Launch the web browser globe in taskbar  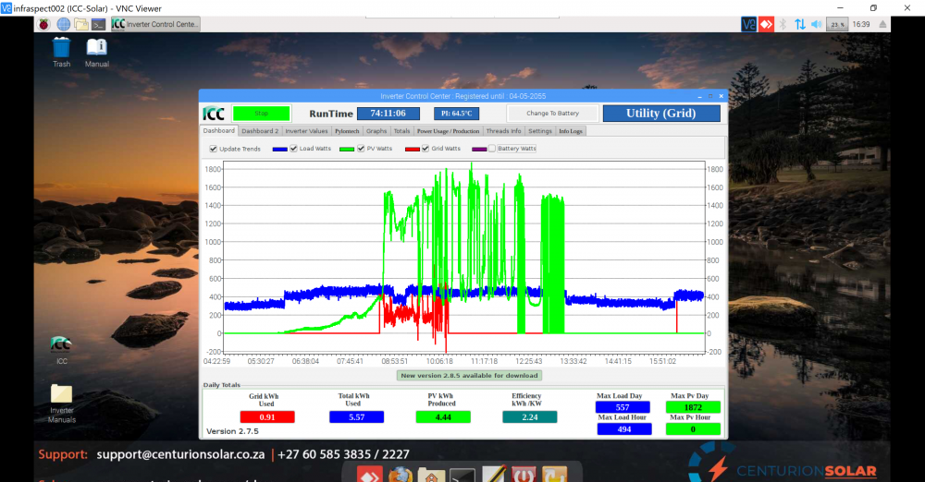point(63,24)
